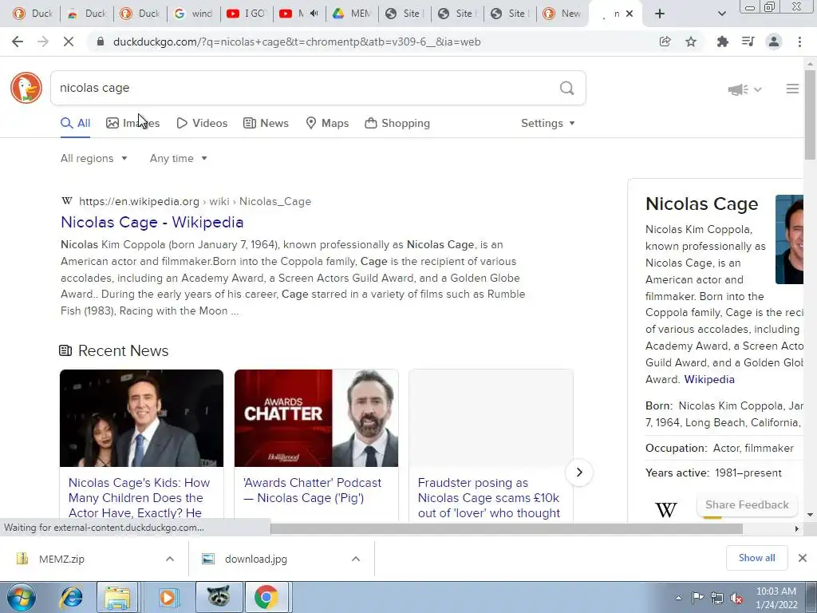The height and width of the screenshot is (613, 817).
Task: Click the Wikipedia W logo in info panel
Action: tap(666, 509)
